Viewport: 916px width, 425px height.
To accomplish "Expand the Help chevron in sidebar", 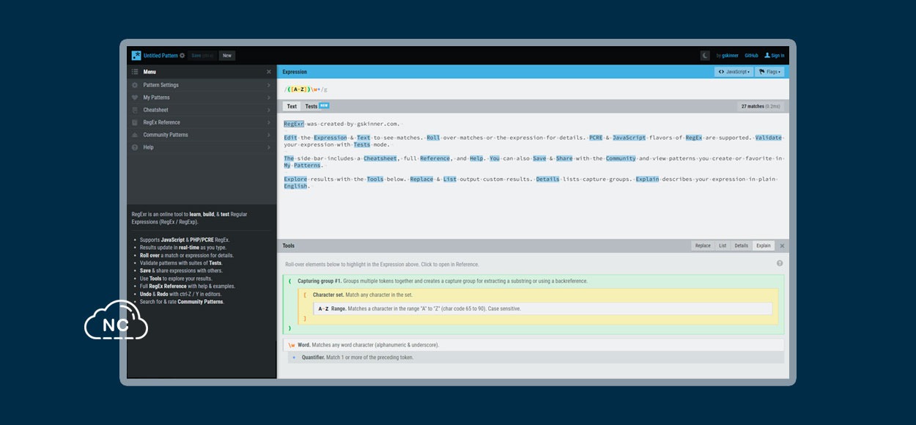I will [x=269, y=147].
